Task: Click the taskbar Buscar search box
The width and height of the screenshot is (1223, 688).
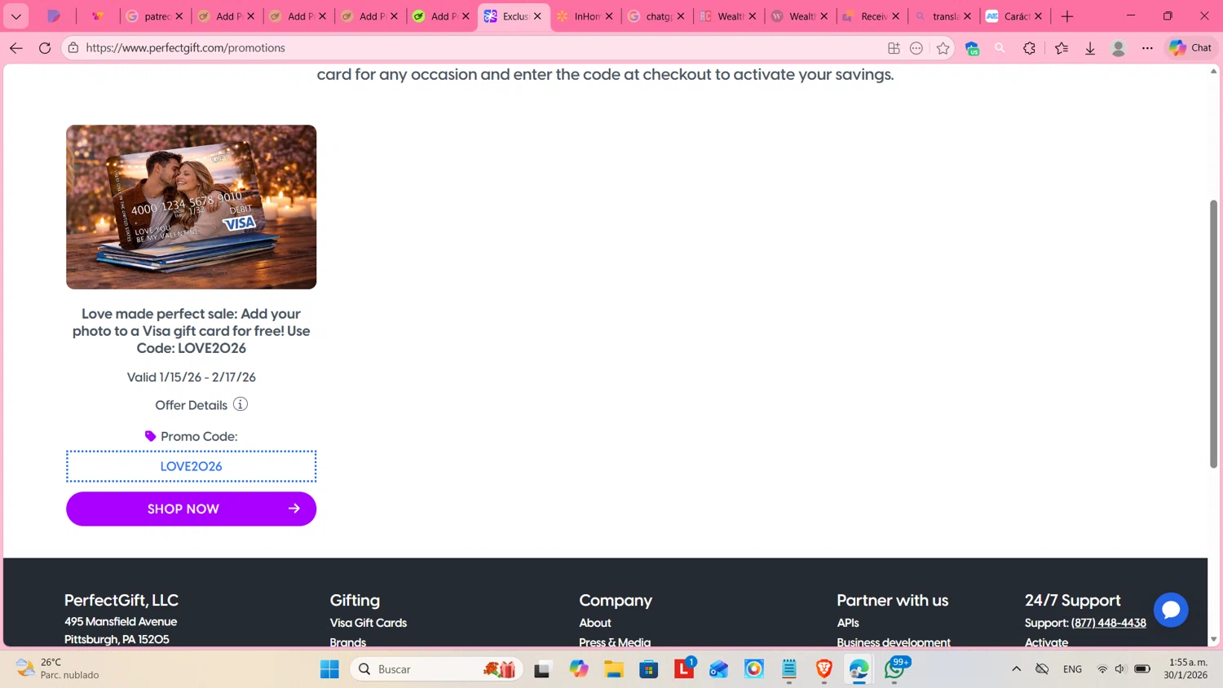Action: click(x=437, y=669)
